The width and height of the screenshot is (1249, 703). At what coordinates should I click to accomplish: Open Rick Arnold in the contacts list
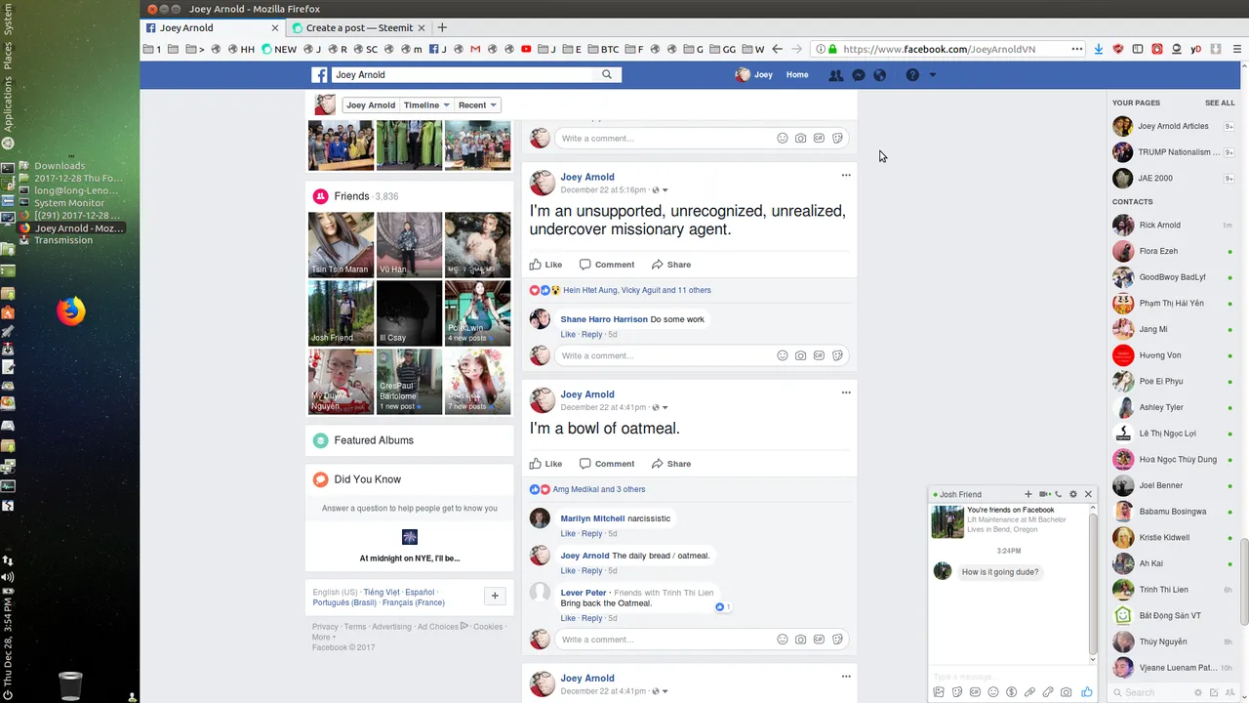coord(1173,225)
